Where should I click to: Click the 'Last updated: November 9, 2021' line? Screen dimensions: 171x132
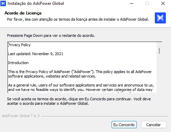click(36, 54)
